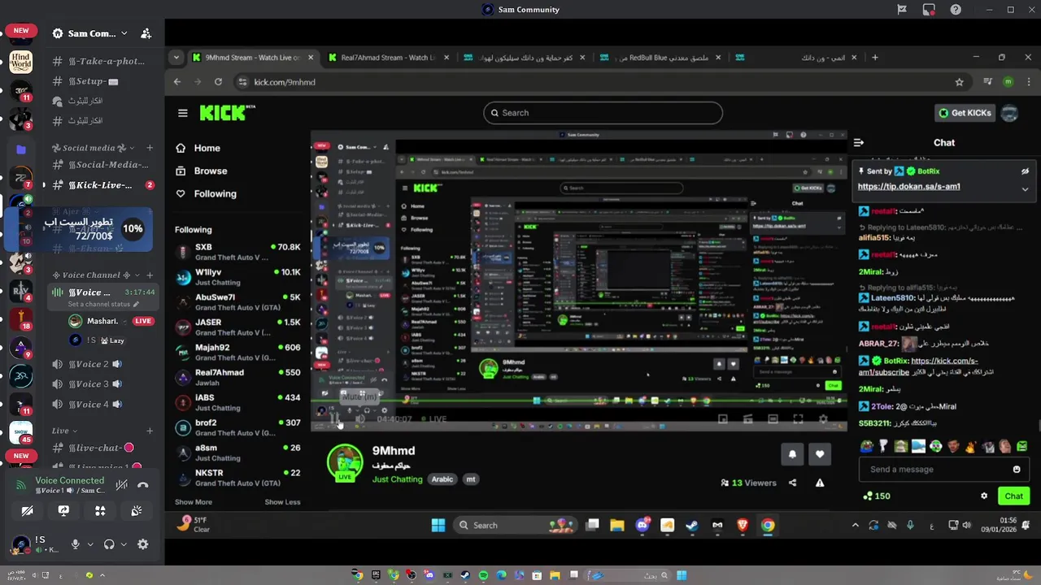Open the purple server folder icon
Image resolution: width=1041 pixels, height=585 pixels.
pyautogui.click(x=21, y=149)
